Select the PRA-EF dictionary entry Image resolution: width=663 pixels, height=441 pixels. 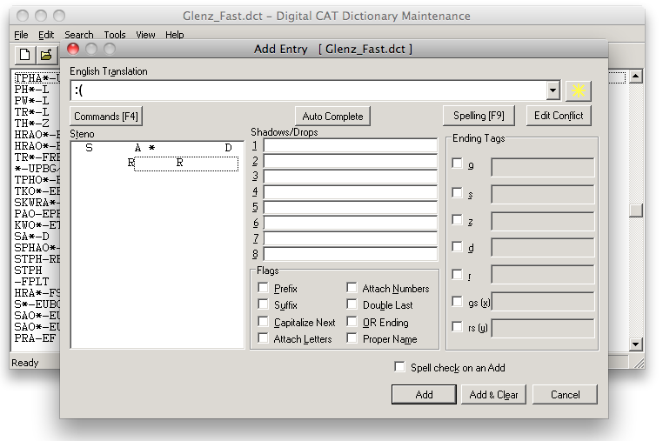click(35, 338)
